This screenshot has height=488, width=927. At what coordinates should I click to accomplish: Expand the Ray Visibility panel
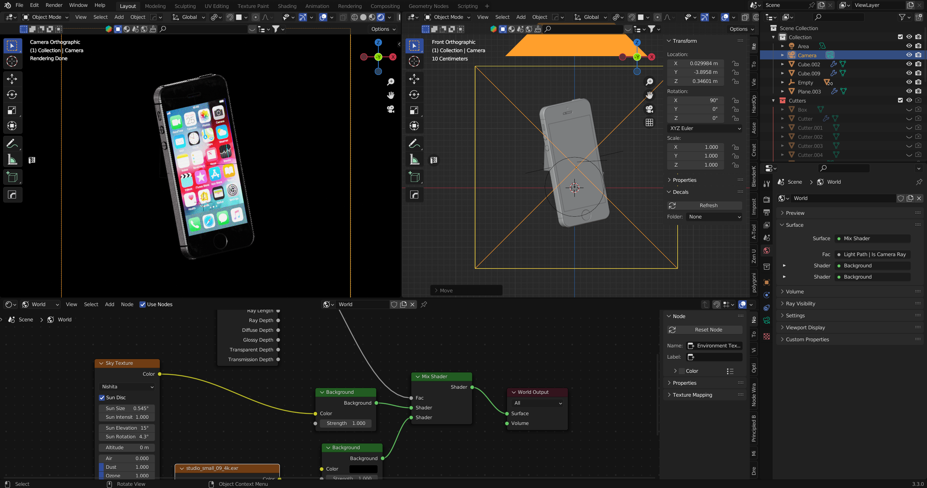[x=800, y=304]
